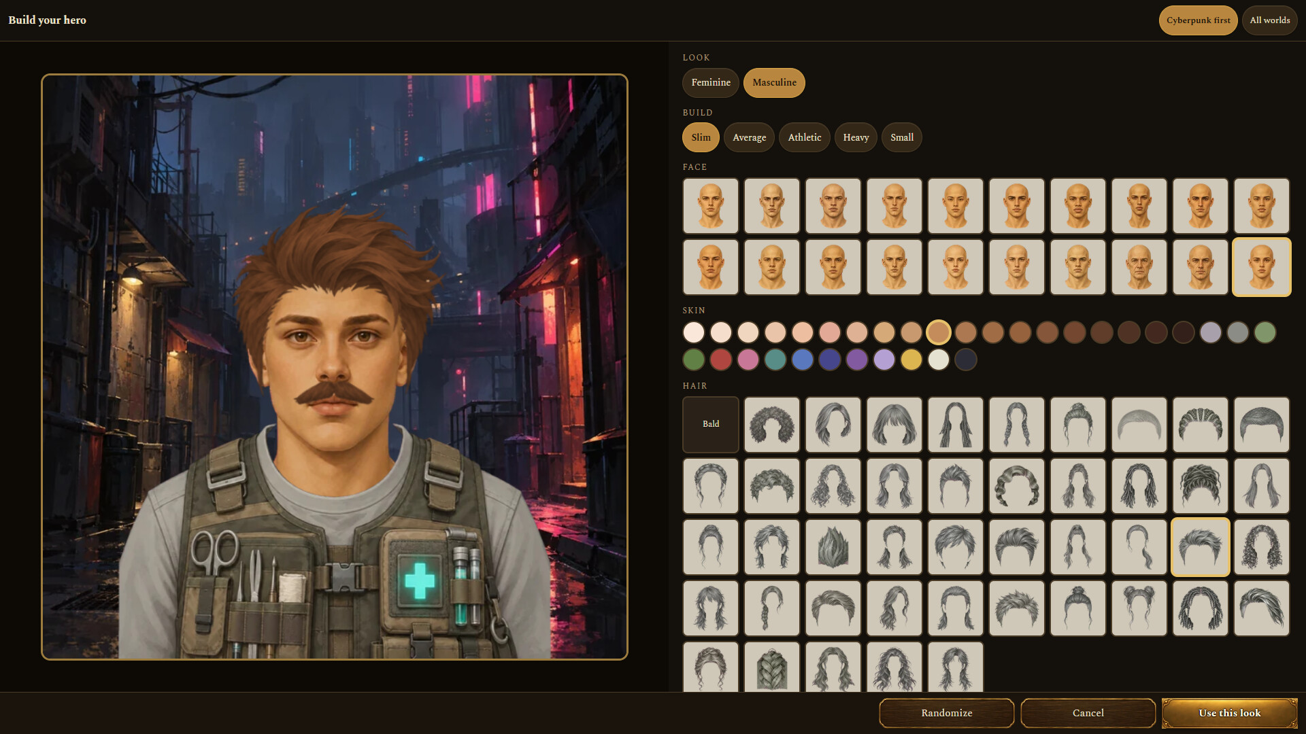This screenshot has height=734, width=1306.
Task: Pick the currently highlighted tousled short hairstyle
Action: coord(1201,546)
